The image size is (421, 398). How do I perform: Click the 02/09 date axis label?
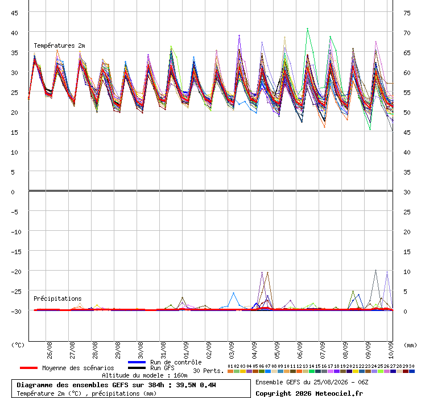coord(209,350)
